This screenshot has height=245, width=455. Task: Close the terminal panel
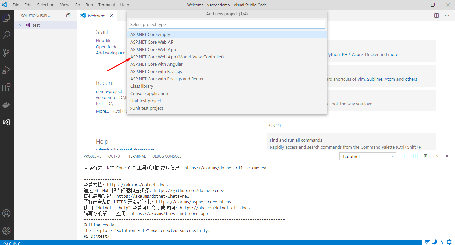[x=447, y=156]
